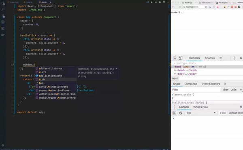Open the Explorer view in activity bar
This screenshot has height=150, width=243.
pyautogui.click(x=3, y=3)
